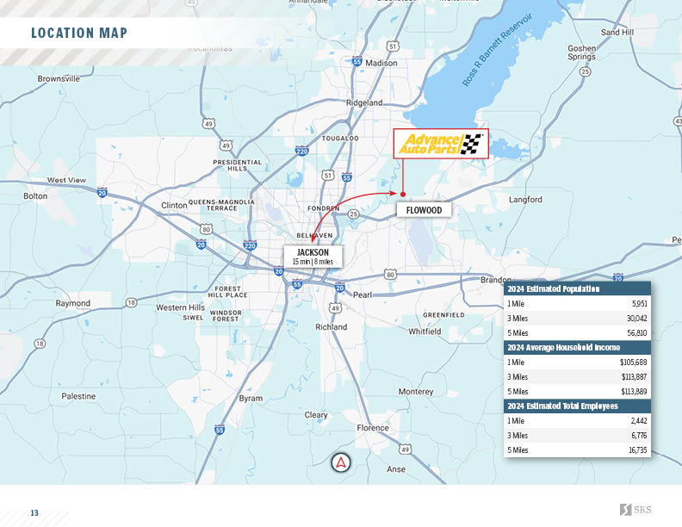Screen dimensions: 682x527
Task: Click the I-20 shield right of Brandon
Action: (x=618, y=277)
